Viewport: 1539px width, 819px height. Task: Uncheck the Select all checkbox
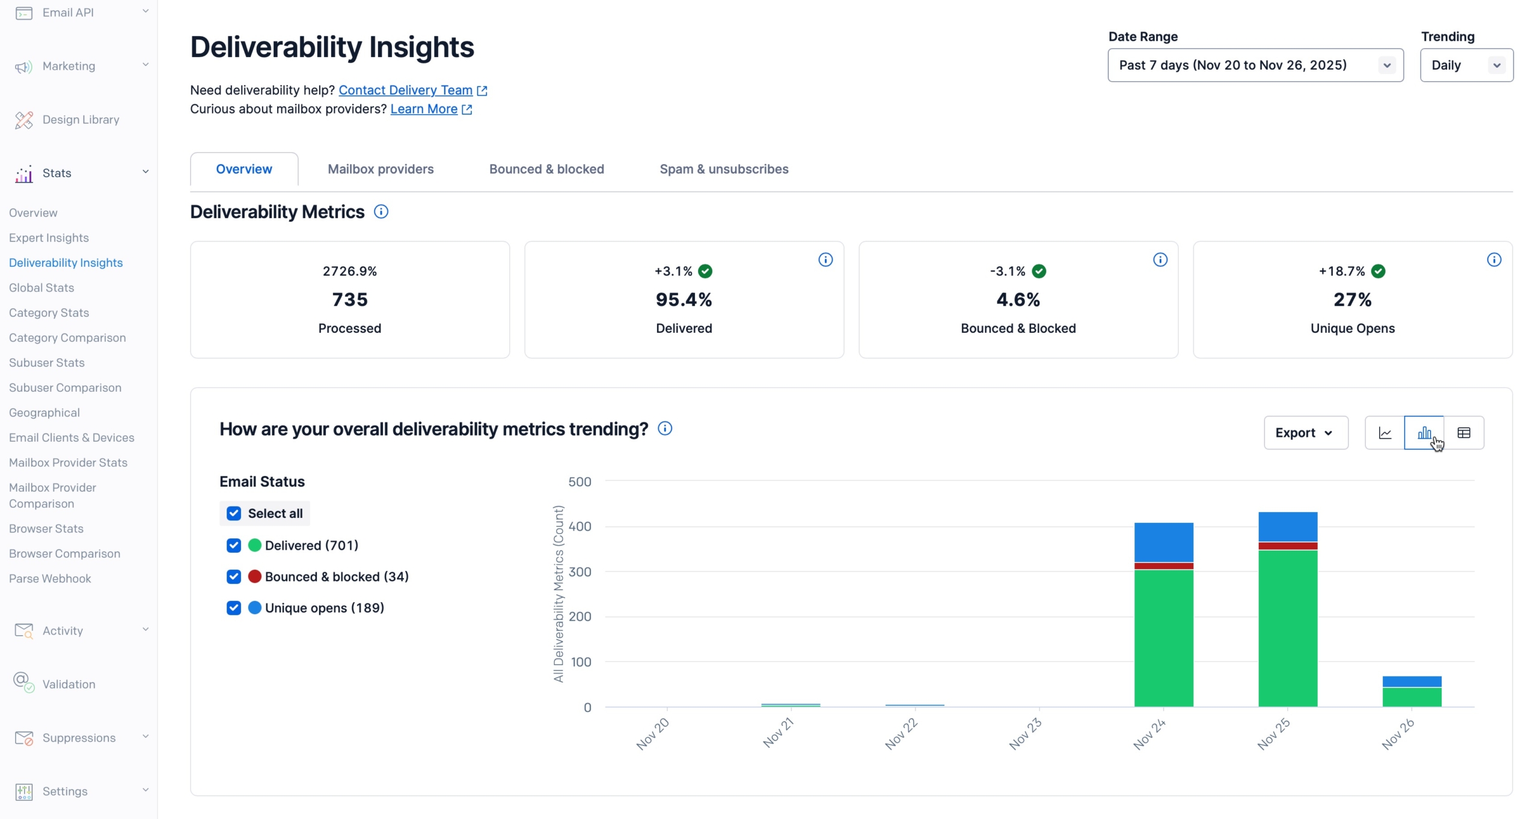[x=234, y=514]
